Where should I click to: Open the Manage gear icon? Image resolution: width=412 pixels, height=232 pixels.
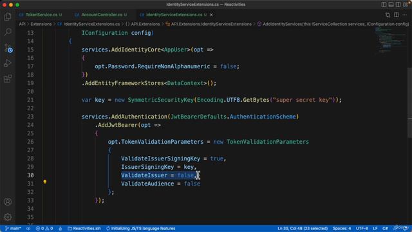[8, 217]
